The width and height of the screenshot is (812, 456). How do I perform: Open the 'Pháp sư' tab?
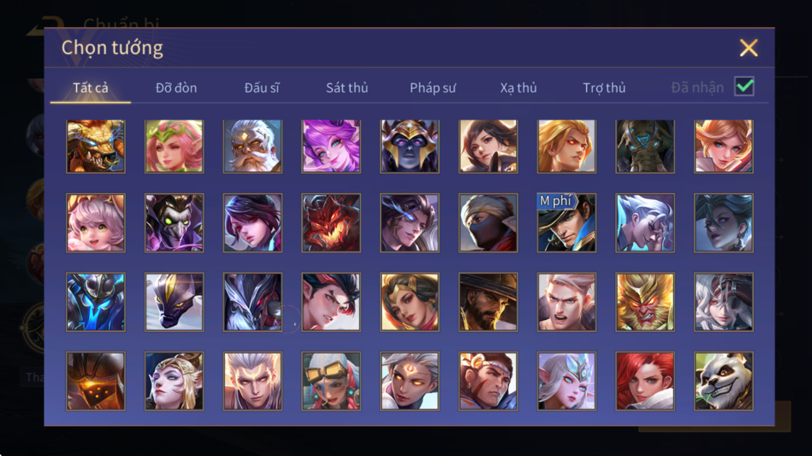pos(433,88)
